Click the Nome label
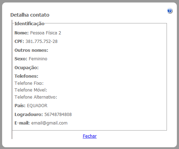Viewport: 179px width, 149px height. click(22, 33)
